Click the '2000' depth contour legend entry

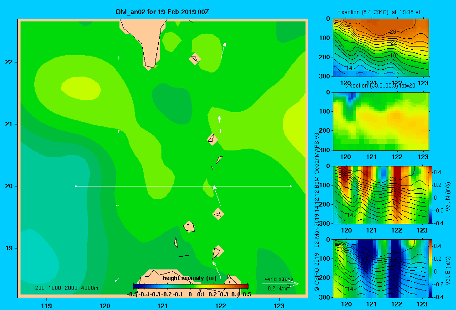(71, 288)
